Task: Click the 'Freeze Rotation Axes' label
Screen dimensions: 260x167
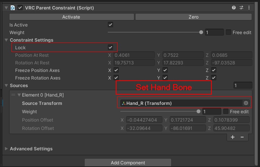Action: pyautogui.click(x=38, y=78)
